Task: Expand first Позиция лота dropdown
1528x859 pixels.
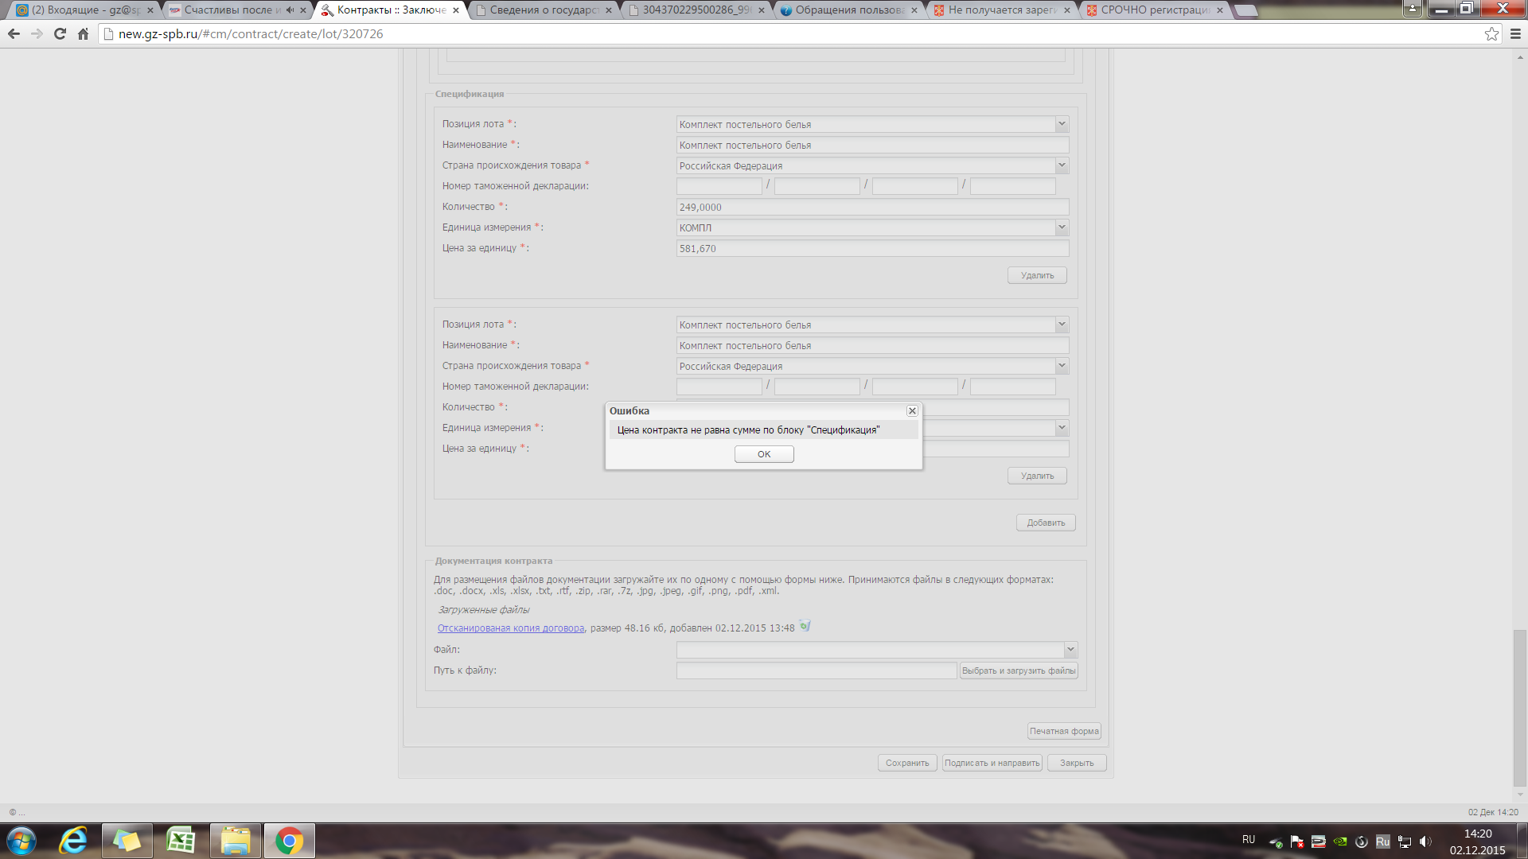Action: (1061, 124)
